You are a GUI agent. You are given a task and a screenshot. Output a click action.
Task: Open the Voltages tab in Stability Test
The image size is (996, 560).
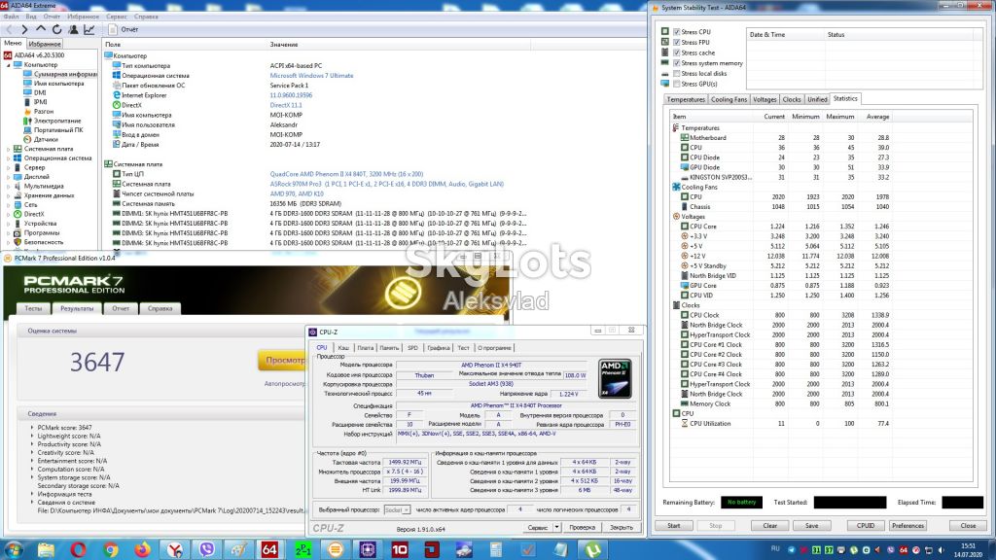765,99
